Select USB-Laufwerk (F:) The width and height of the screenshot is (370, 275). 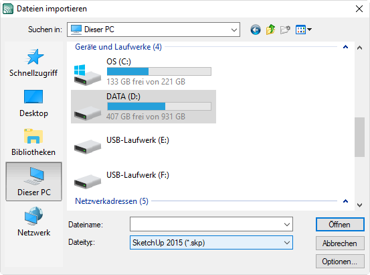click(x=143, y=179)
